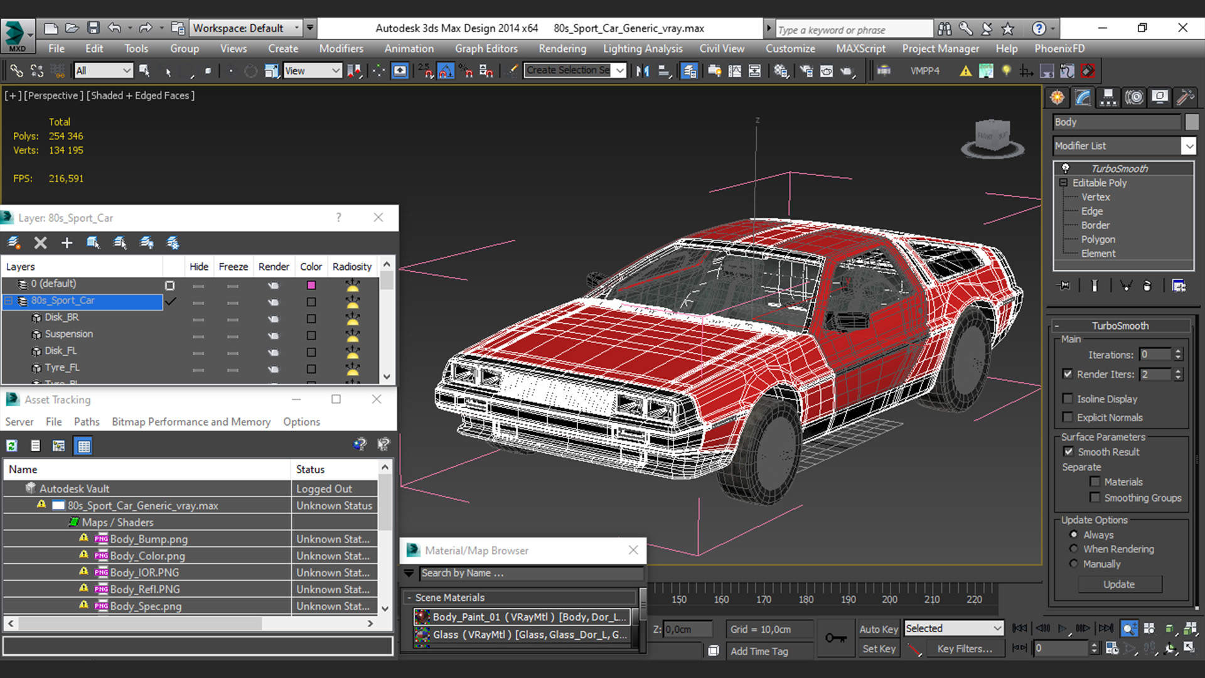Toggle the Angle Snap tool
The width and height of the screenshot is (1205, 678).
coord(446,71)
